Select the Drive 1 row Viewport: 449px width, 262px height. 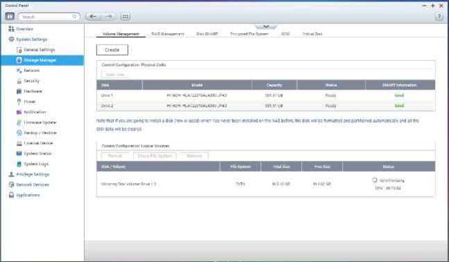266,95
